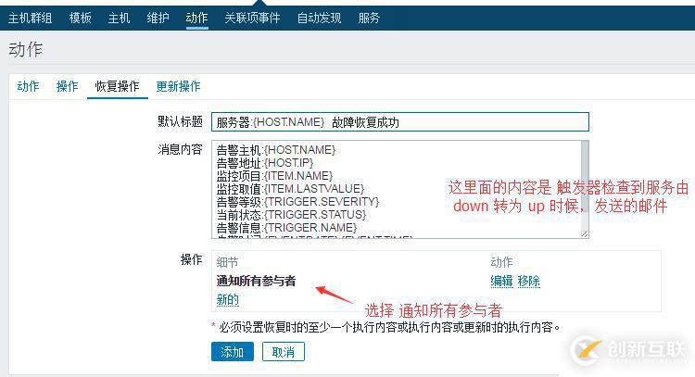Open the 维护 menu item
This screenshot has width=695, height=377.
click(x=158, y=19)
